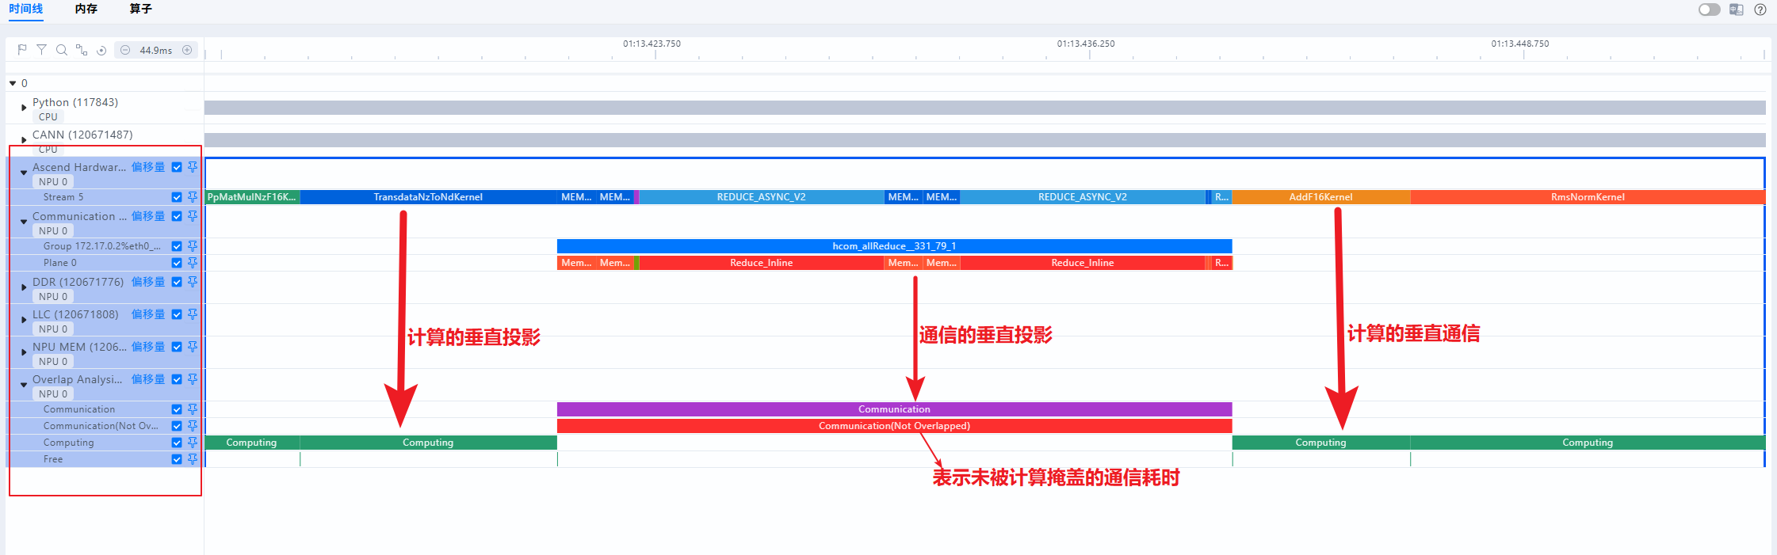Uncheck the Stream 5 checkbox
Image resolution: width=1777 pixels, height=555 pixels.
(x=177, y=197)
